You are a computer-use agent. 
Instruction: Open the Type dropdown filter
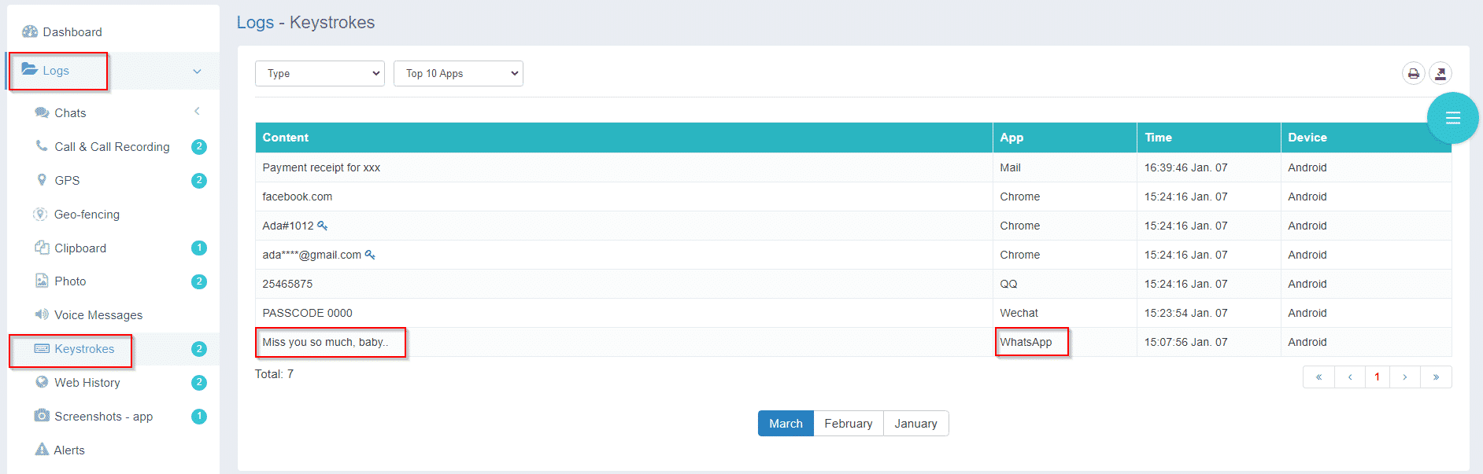[320, 74]
